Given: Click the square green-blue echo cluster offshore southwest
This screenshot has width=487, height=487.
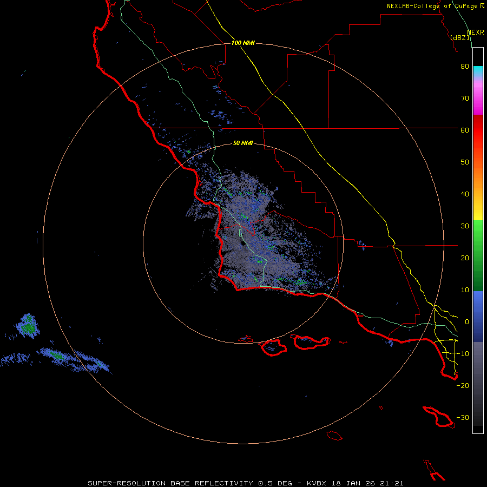Looking at the screenshot, I should point(28,326).
